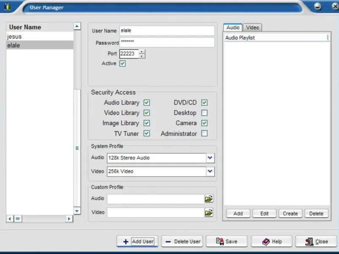The height and width of the screenshot is (254, 339).
Task: Select user elale in list
Action: tap(40, 45)
